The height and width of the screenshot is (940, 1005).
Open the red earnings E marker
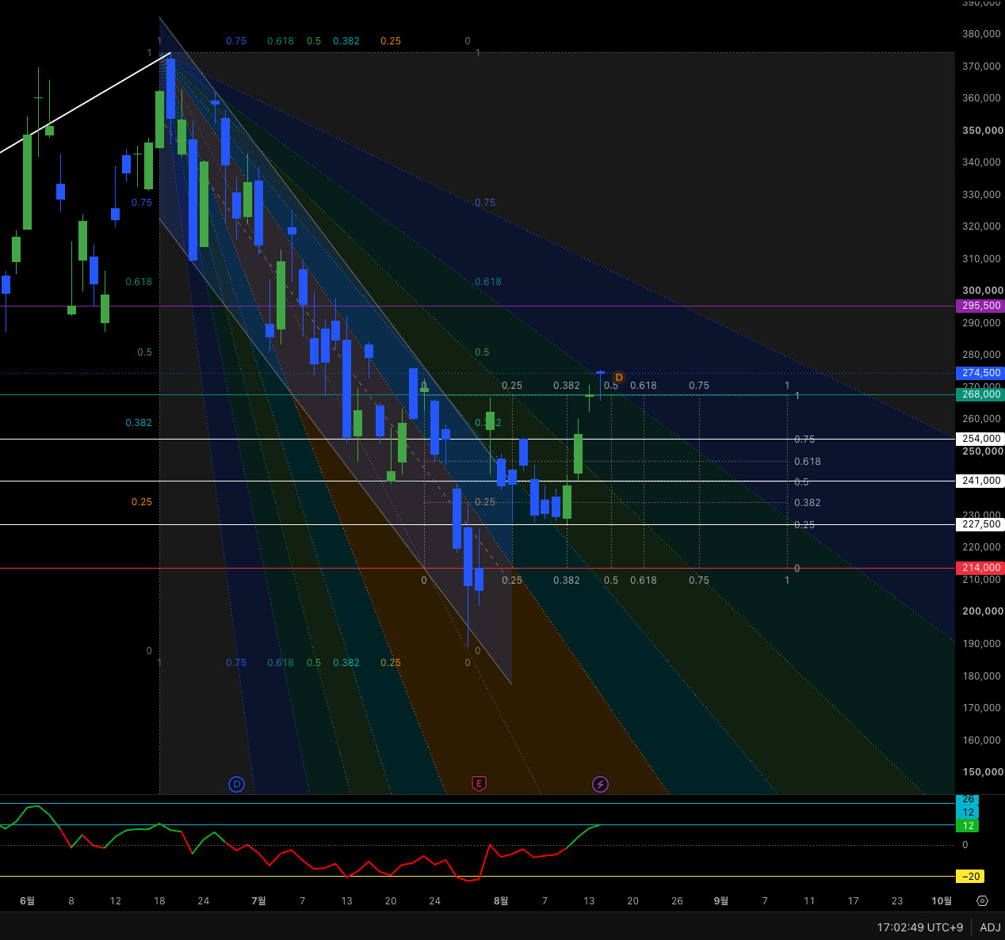479,784
